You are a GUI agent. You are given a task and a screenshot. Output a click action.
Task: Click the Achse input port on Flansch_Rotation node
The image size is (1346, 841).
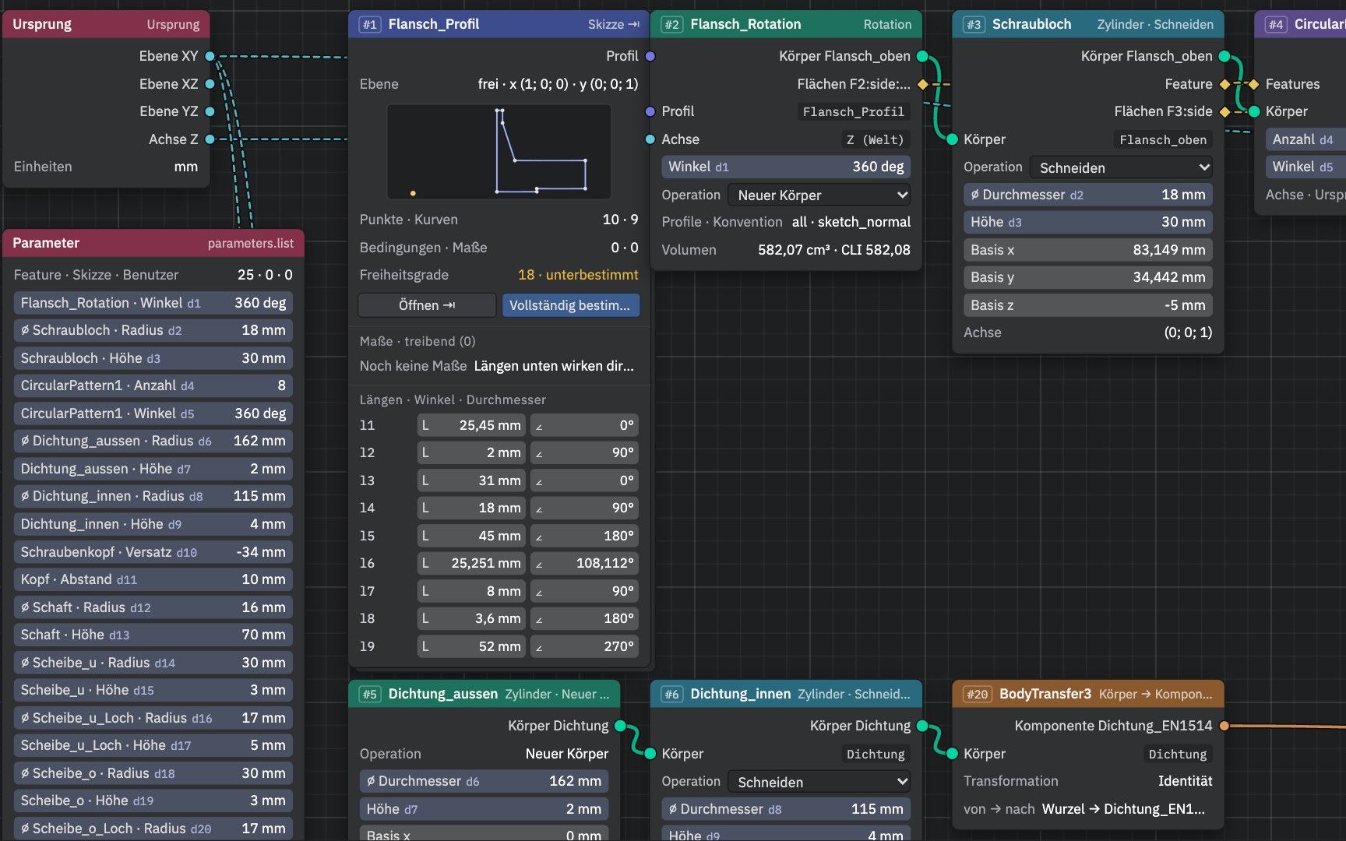(650, 139)
